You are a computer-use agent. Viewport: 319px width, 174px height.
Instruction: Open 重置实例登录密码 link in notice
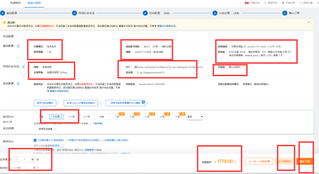pos(167,26)
